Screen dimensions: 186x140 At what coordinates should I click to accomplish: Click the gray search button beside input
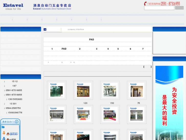point(179,8)
